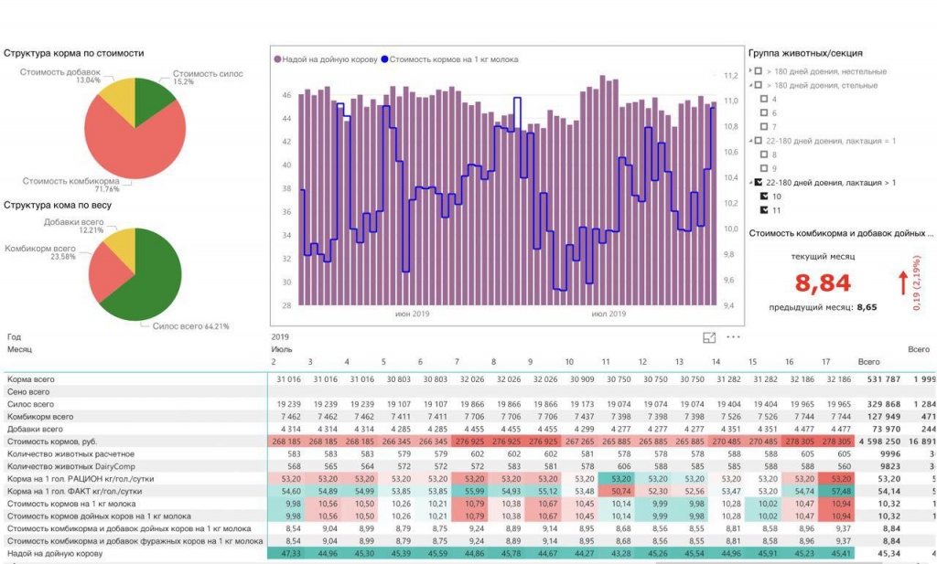Click the 531 787 total for Корма всего
The height and width of the screenshot is (564, 937).
[884, 379]
